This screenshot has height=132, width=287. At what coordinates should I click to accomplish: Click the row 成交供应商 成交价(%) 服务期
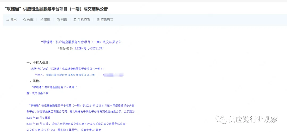coord(64,130)
